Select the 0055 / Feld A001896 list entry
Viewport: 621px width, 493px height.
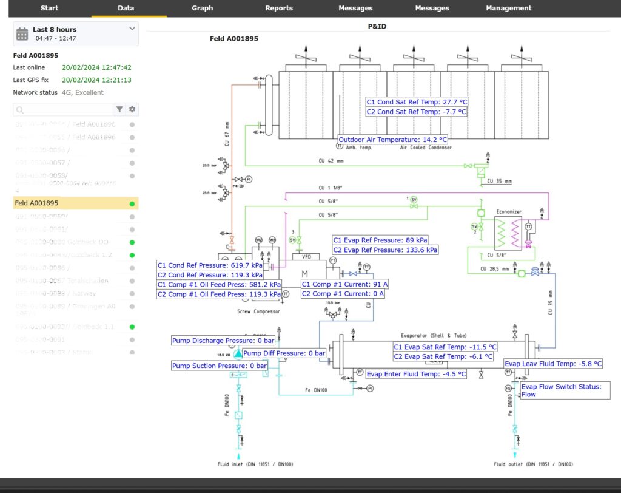click(x=76, y=137)
